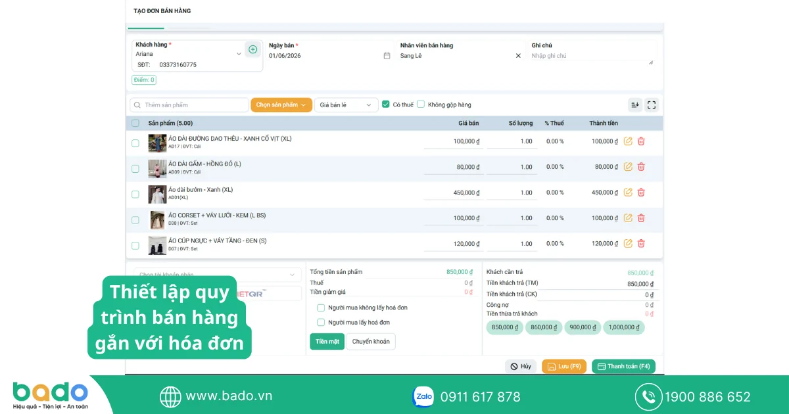This screenshot has height=414, width=789.
Task: Pick the 1,000,000 ₫ quick amount
Action: click(624, 327)
